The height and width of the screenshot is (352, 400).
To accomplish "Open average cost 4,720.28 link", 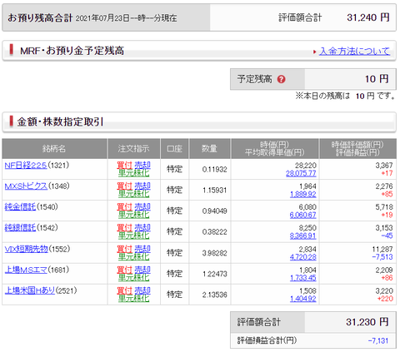I will [x=303, y=257].
